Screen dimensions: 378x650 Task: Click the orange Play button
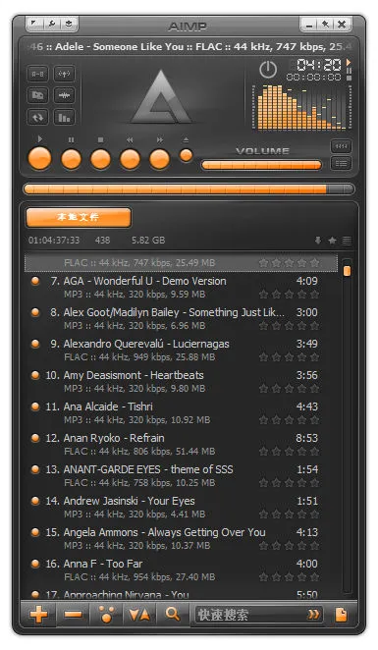40,159
